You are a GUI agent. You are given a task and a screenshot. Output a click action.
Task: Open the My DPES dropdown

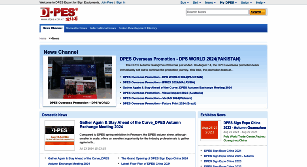(228, 2)
